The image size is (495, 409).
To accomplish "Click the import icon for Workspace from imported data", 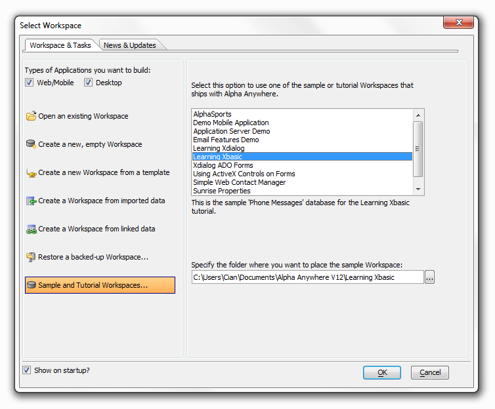I will (x=31, y=201).
